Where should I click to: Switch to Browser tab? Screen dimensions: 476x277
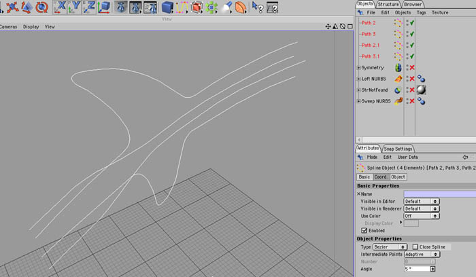pyautogui.click(x=413, y=4)
